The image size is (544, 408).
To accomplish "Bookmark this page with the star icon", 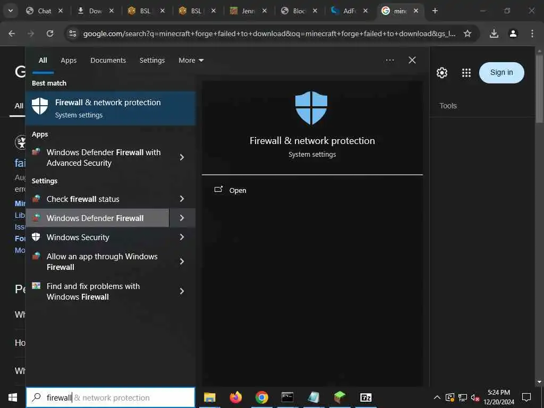I will coord(467,33).
